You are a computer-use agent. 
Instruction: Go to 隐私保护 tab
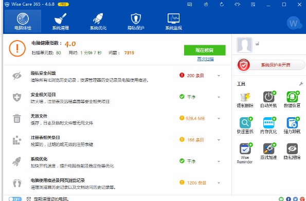point(136,21)
